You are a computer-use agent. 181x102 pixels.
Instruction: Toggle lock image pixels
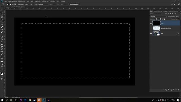click(x=158, y=19)
